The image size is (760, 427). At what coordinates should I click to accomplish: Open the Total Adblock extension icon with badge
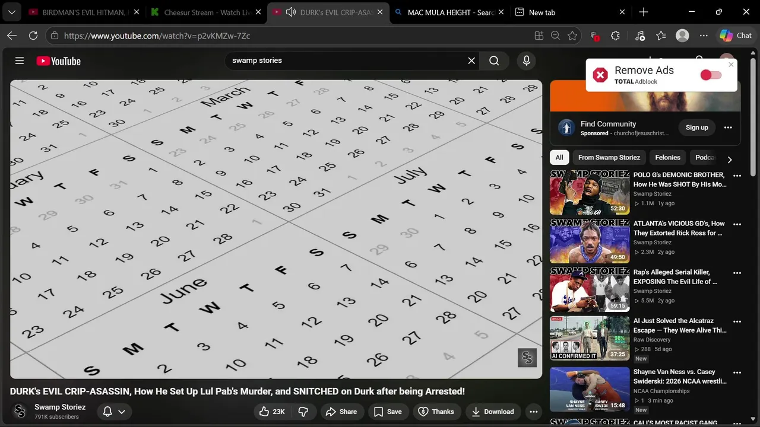pyautogui.click(x=594, y=36)
